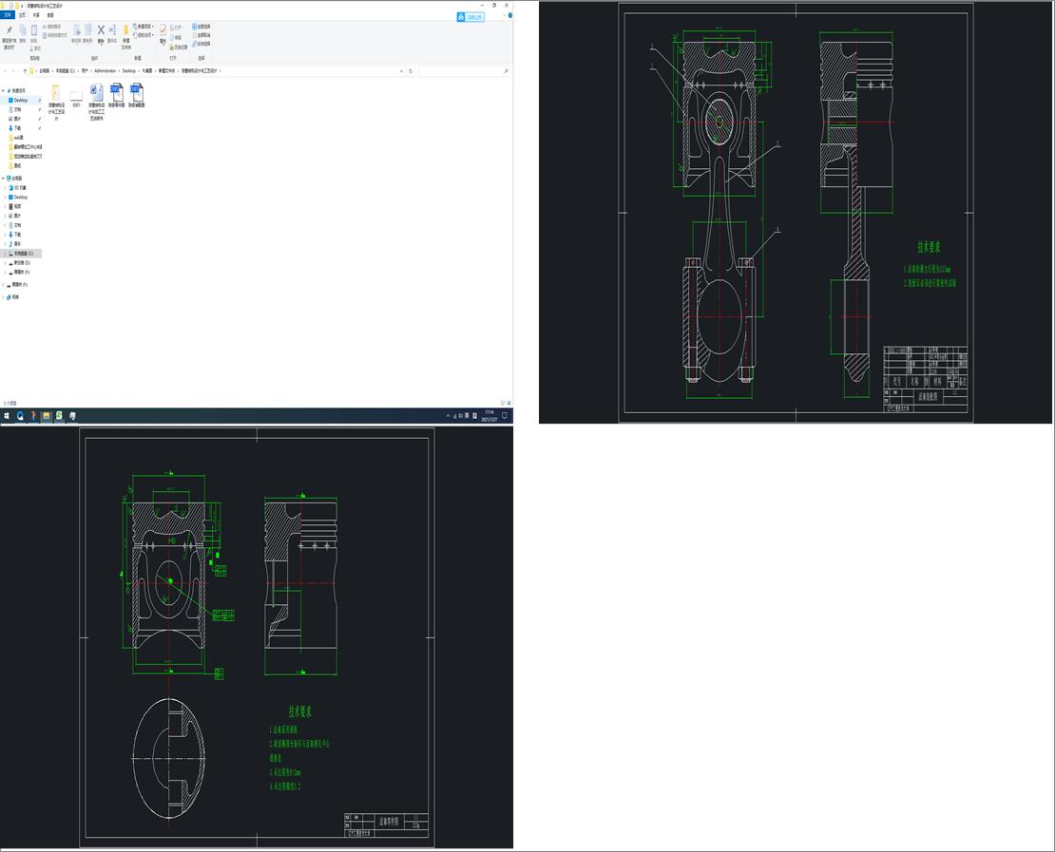This screenshot has width=1055, height=852.
Task: Open the ribbon Open button dropdown
Action: pyautogui.click(x=176, y=28)
